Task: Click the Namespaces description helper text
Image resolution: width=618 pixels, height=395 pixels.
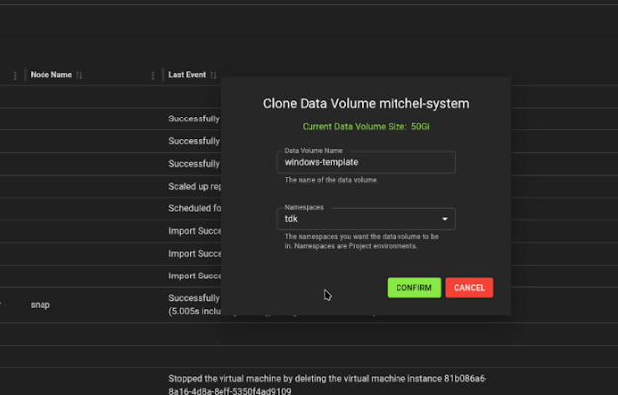Action: click(361, 241)
